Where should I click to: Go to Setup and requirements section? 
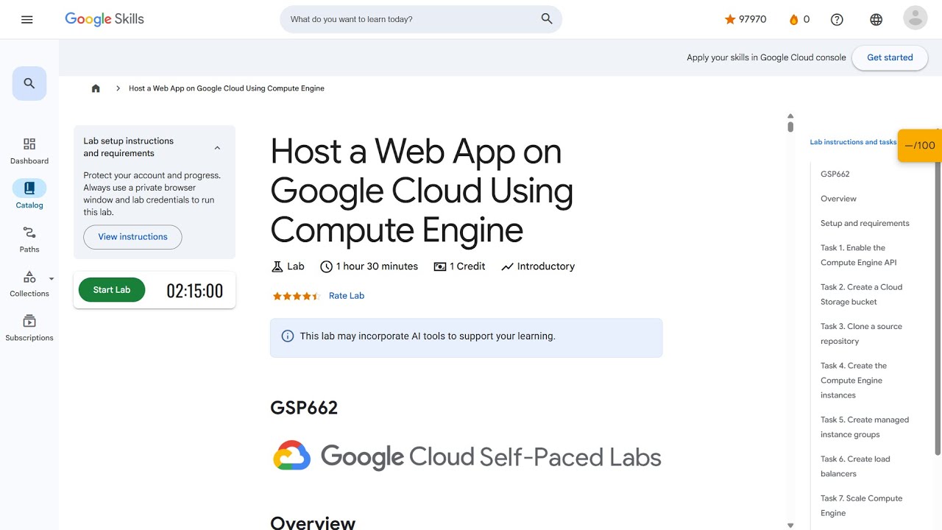[865, 223]
